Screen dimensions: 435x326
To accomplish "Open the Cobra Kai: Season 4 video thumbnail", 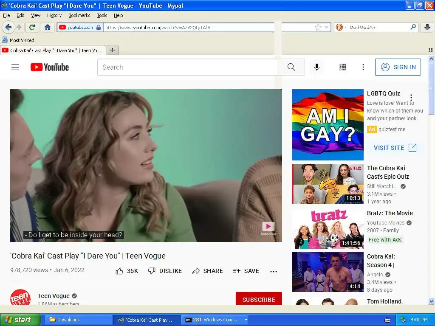I will pyautogui.click(x=328, y=272).
